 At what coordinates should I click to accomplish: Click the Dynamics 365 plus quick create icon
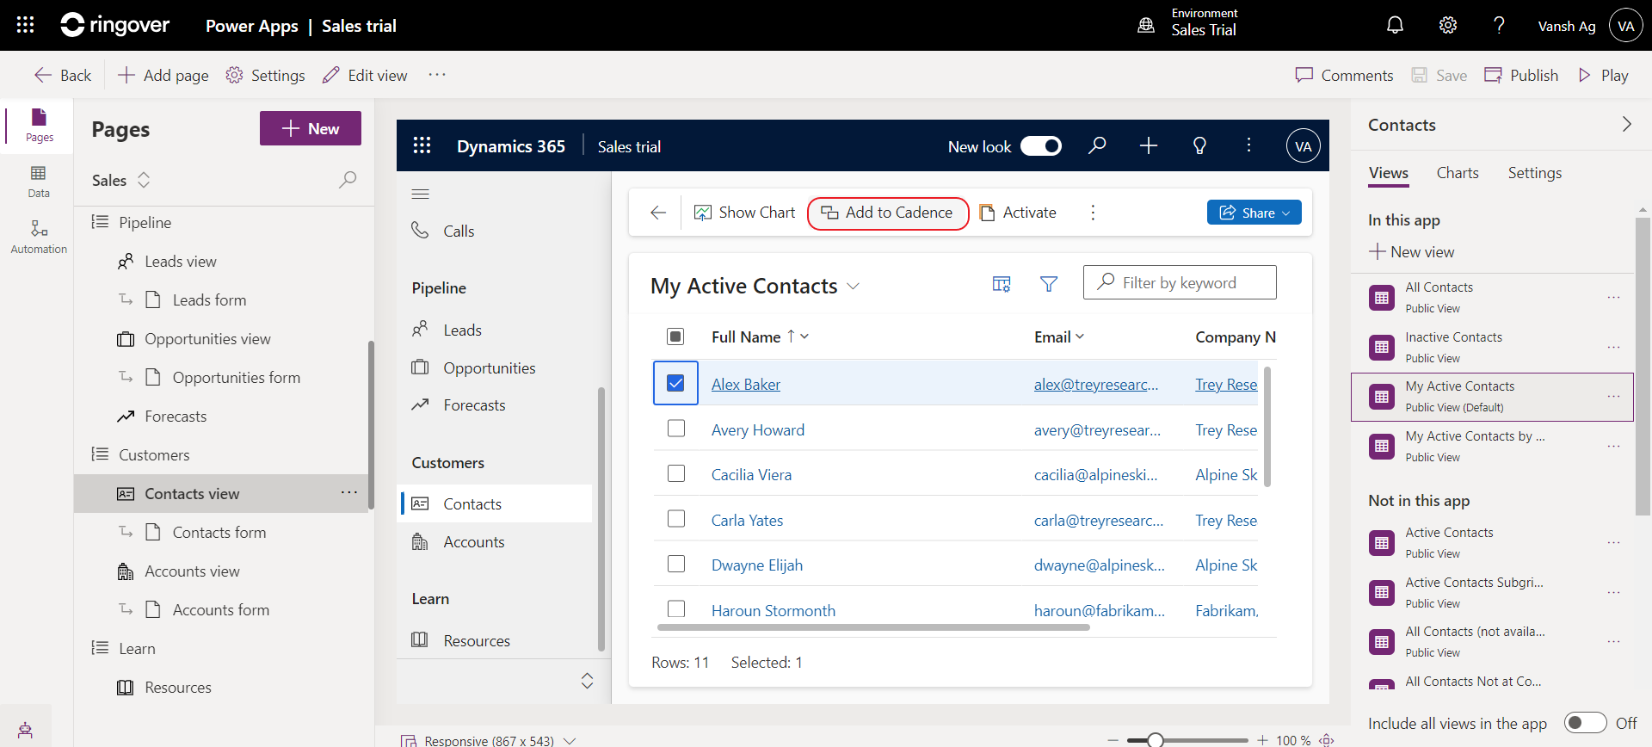[1148, 145]
